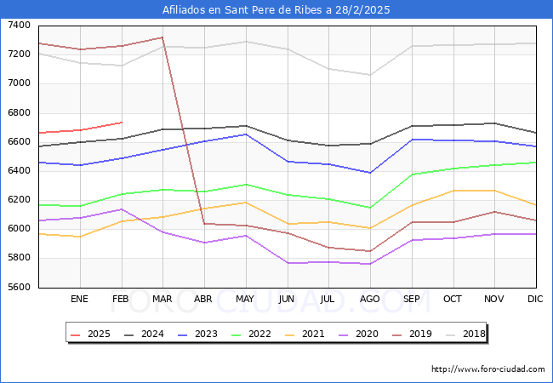Screen dimensions: 553x383
Task: Click the purple 2020 legend color marker
Action: [x=344, y=334]
